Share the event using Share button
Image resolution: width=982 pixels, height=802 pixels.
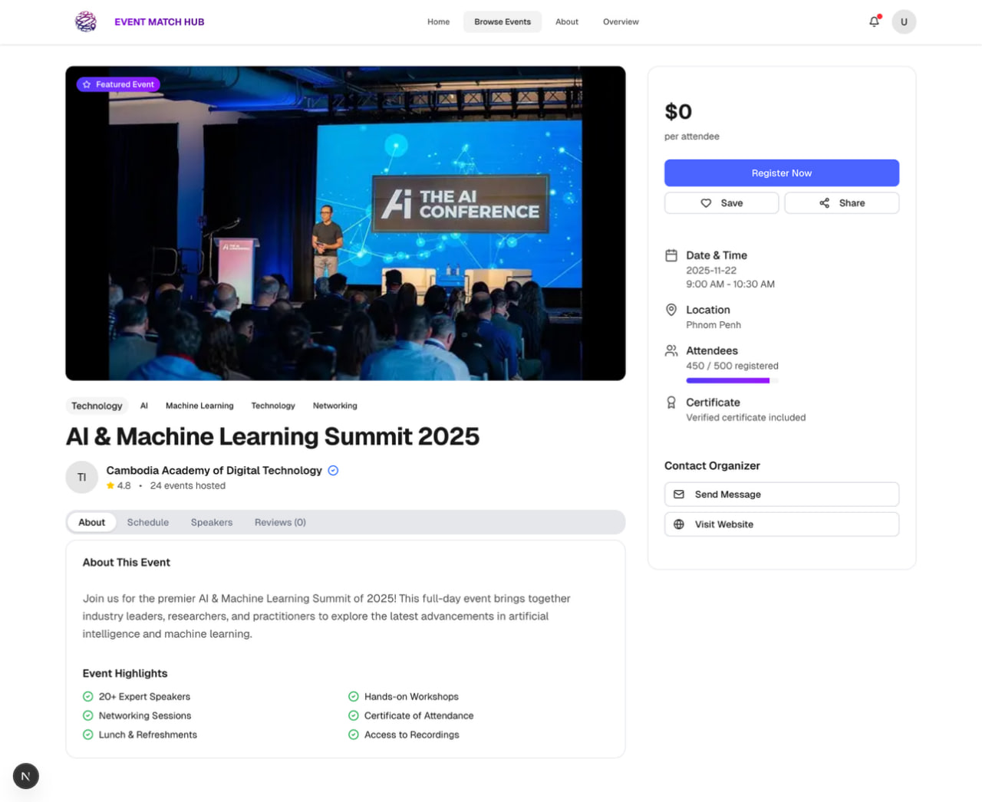coord(842,203)
